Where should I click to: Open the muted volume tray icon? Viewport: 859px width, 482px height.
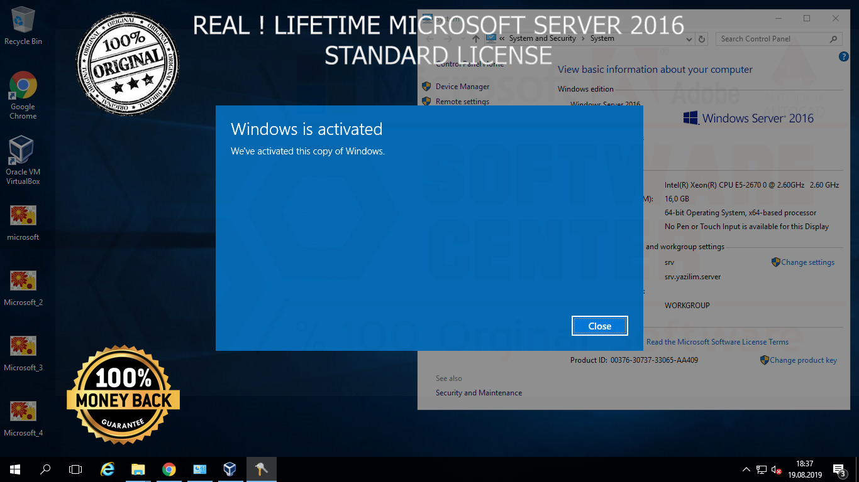pos(777,469)
